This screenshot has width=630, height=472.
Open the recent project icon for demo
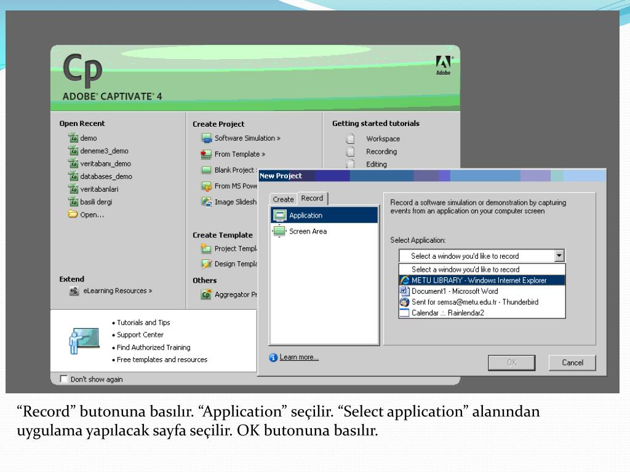point(73,138)
